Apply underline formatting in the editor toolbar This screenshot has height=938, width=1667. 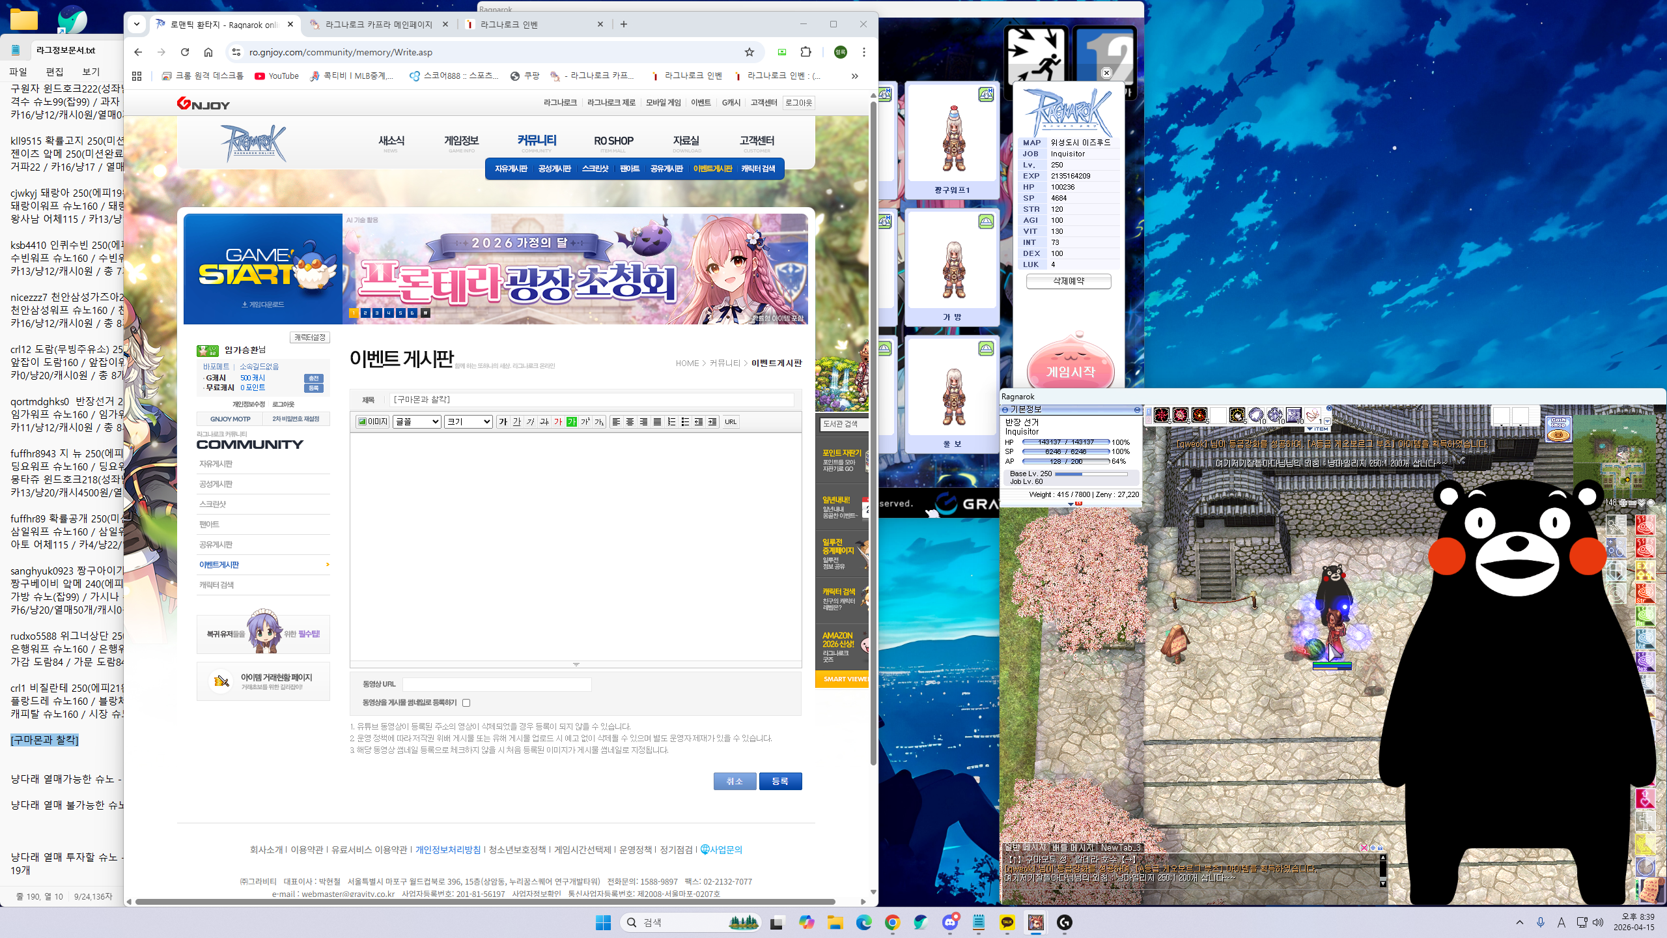pyautogui.click(x=516, y=421)
